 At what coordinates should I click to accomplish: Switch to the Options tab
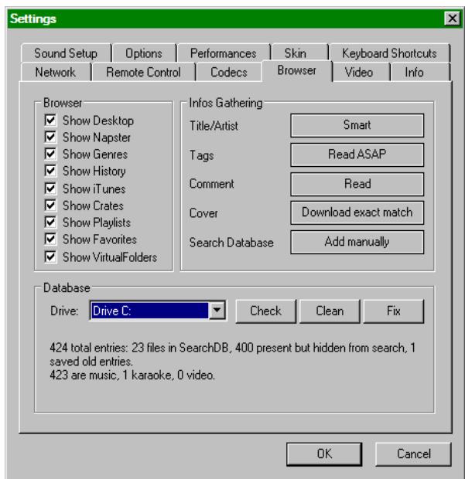144,53
